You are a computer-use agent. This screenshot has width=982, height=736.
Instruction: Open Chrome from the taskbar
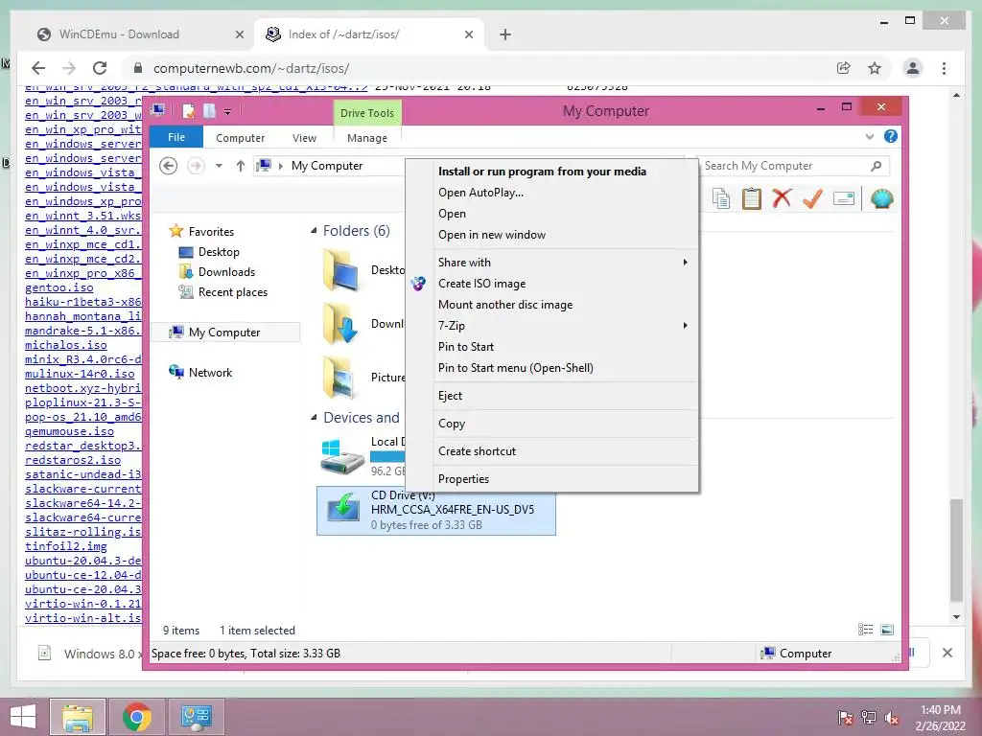136,717
